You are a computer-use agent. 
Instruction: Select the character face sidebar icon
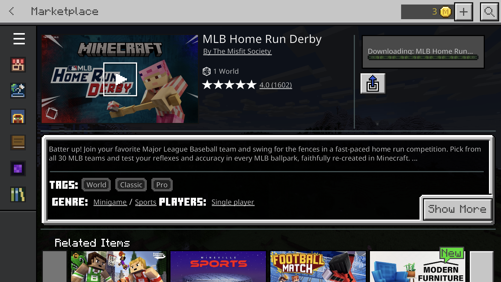(x=18, y=117)
